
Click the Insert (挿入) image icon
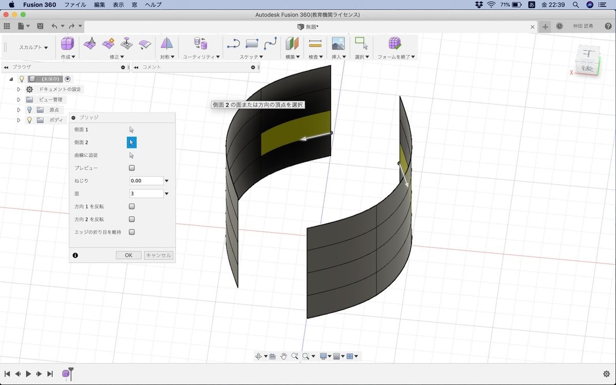(338, 44)
